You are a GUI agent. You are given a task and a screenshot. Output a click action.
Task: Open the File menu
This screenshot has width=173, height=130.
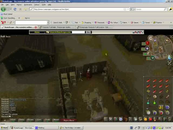(2, 5)
